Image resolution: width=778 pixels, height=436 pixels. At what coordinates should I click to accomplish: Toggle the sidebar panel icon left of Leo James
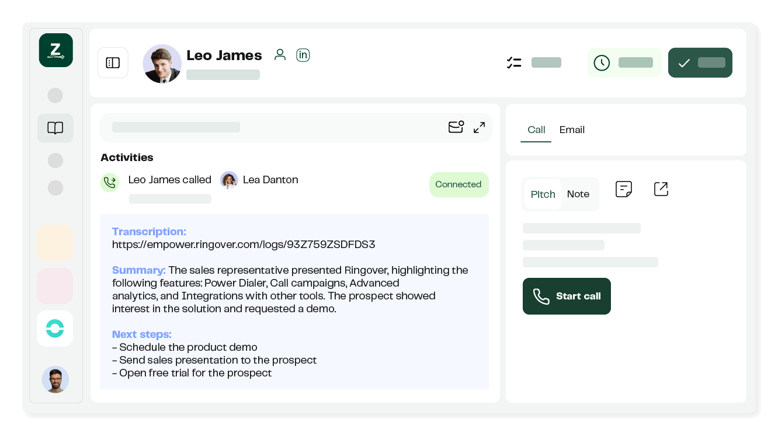(113, 62)
